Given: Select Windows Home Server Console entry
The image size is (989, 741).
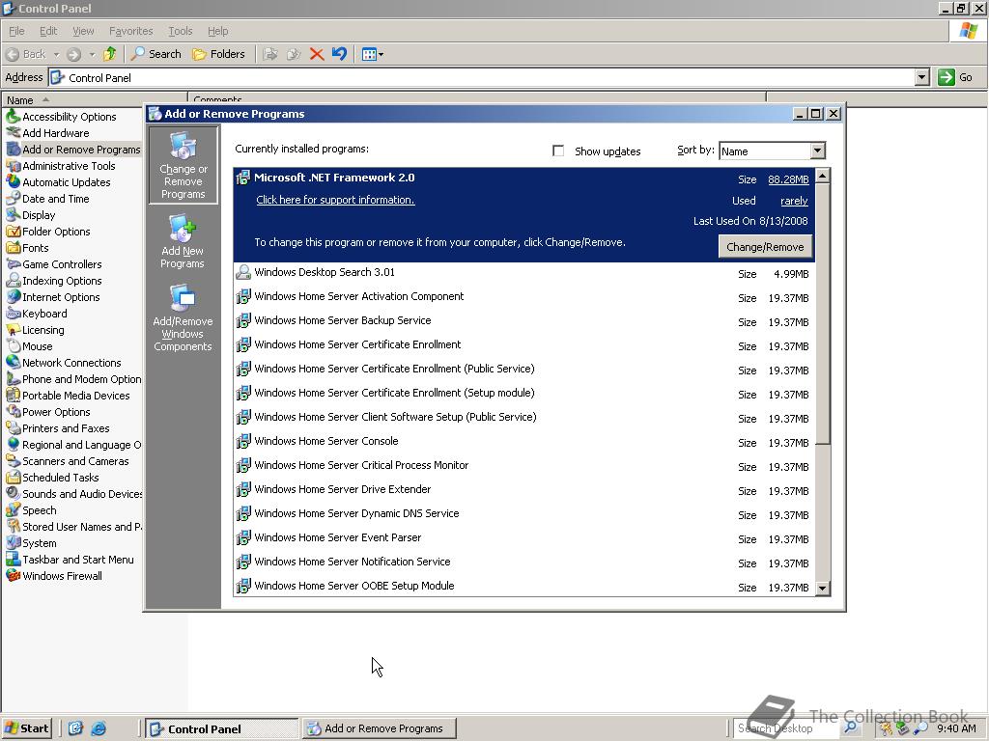Looking at the screenshot, I should coord(523,442).
